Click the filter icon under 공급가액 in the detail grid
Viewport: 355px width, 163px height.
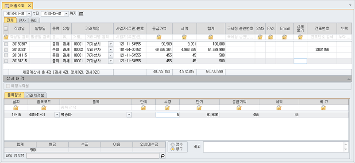point(239,108)
